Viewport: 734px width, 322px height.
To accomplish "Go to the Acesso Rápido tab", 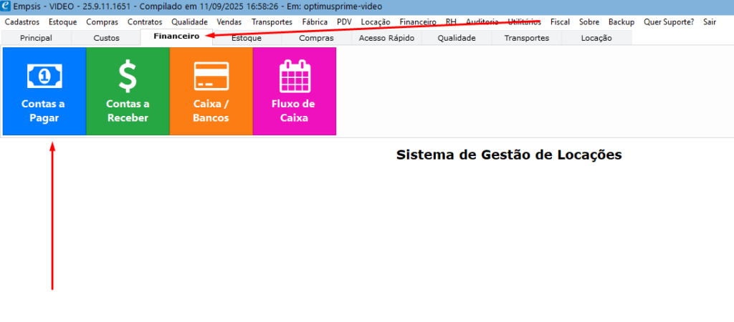I will [x=386, y=38].
